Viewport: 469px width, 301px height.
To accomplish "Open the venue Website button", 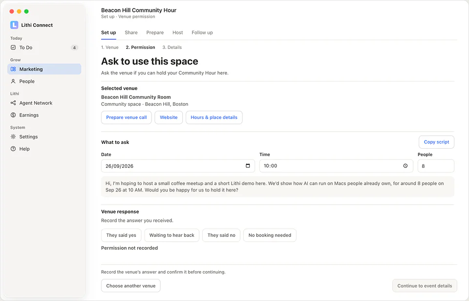I will (x=169, y=117).
